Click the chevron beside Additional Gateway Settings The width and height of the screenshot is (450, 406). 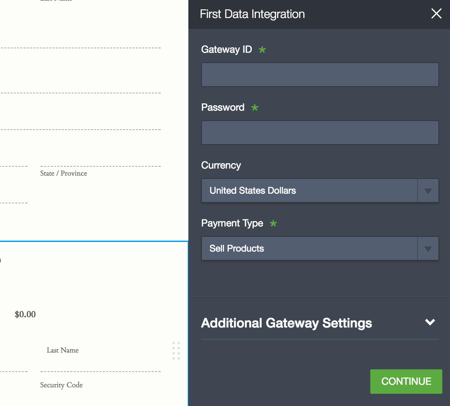[430, 322]
